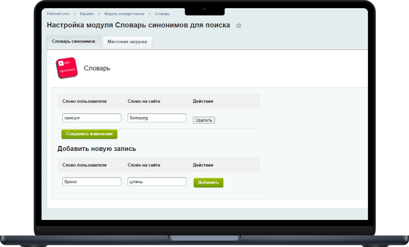Image resolution: width=409 pixels, height=247 pixels.
Task: Go to Bquadro in the breadcrumbs
Action: point(87,14)
